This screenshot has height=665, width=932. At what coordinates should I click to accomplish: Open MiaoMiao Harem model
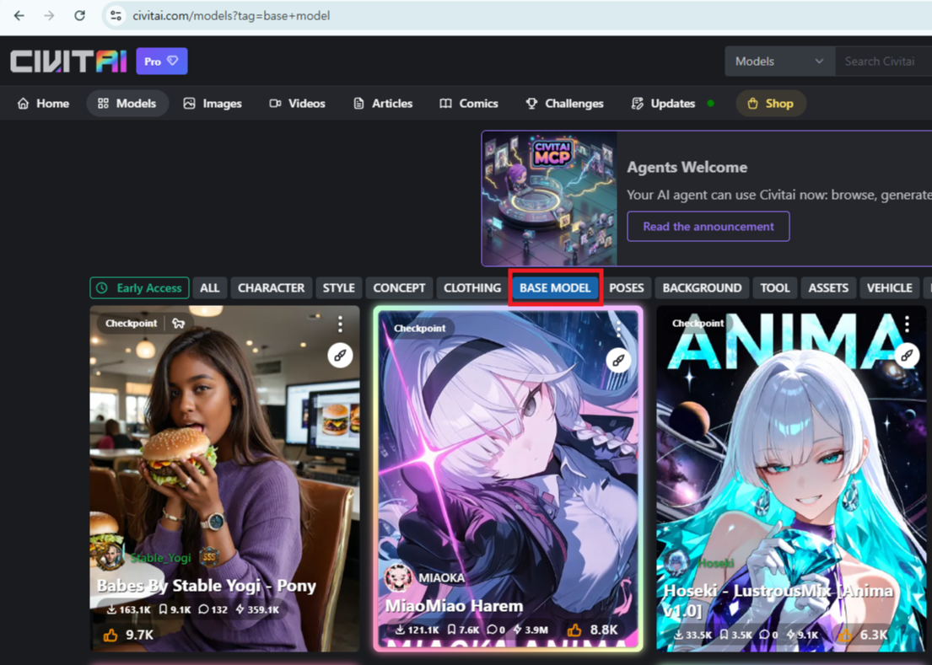[x=454, y=606]
